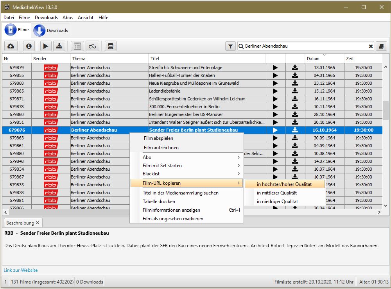Click the database stack toolbar icon
The width and height of the screenshot is (391, 289).
[x=111, y=46]
